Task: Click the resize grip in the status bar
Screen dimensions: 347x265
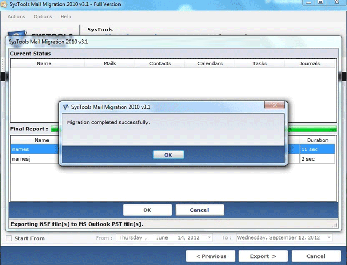Action: tap(335, 225)
